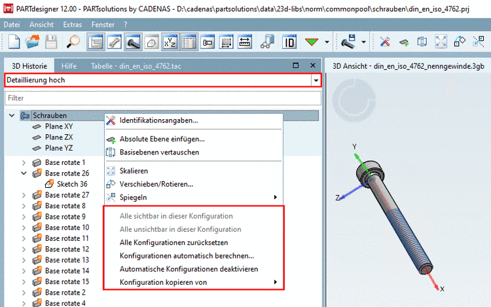This screenshot has width=491, height=307.
Task: Select Base rotate 2 tree item
Action: tap(65, 293)
